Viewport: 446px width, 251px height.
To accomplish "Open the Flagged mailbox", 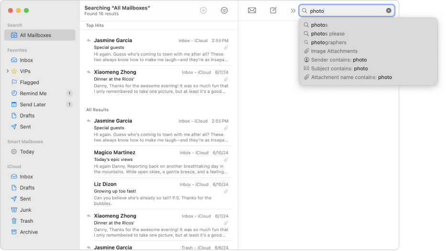I will click(29, 82).
